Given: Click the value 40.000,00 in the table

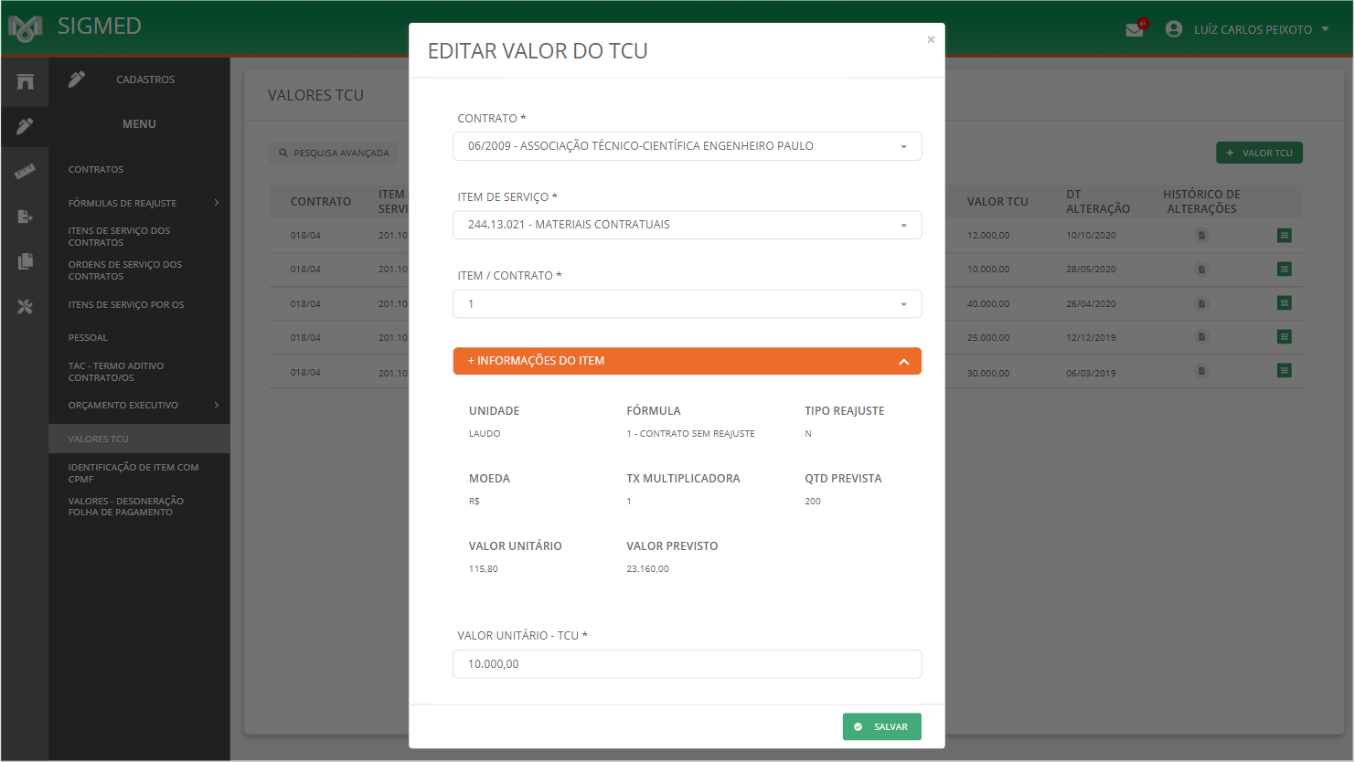Looking at the screenshot, I should tap(988, 304).
